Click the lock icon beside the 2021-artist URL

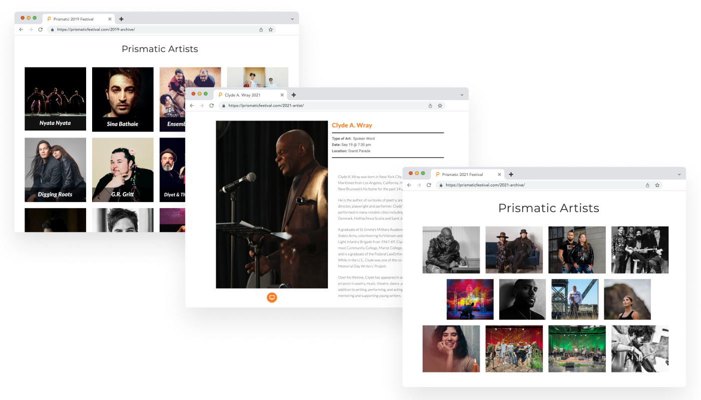223,105
